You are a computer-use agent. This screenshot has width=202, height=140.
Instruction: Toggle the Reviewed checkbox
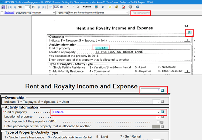point(2,13)
